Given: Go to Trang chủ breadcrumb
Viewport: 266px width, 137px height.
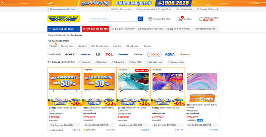Looking at the screenshot, I should coord(52,35).
